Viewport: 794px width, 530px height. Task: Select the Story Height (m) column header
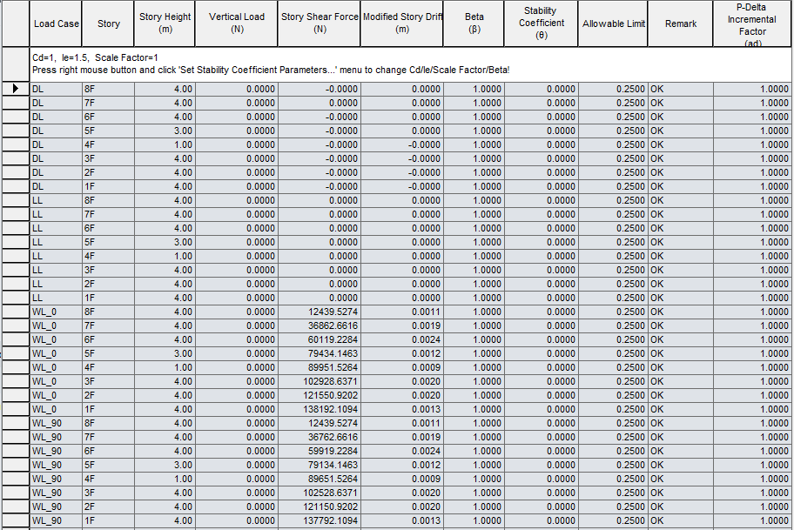coord(165,23)
